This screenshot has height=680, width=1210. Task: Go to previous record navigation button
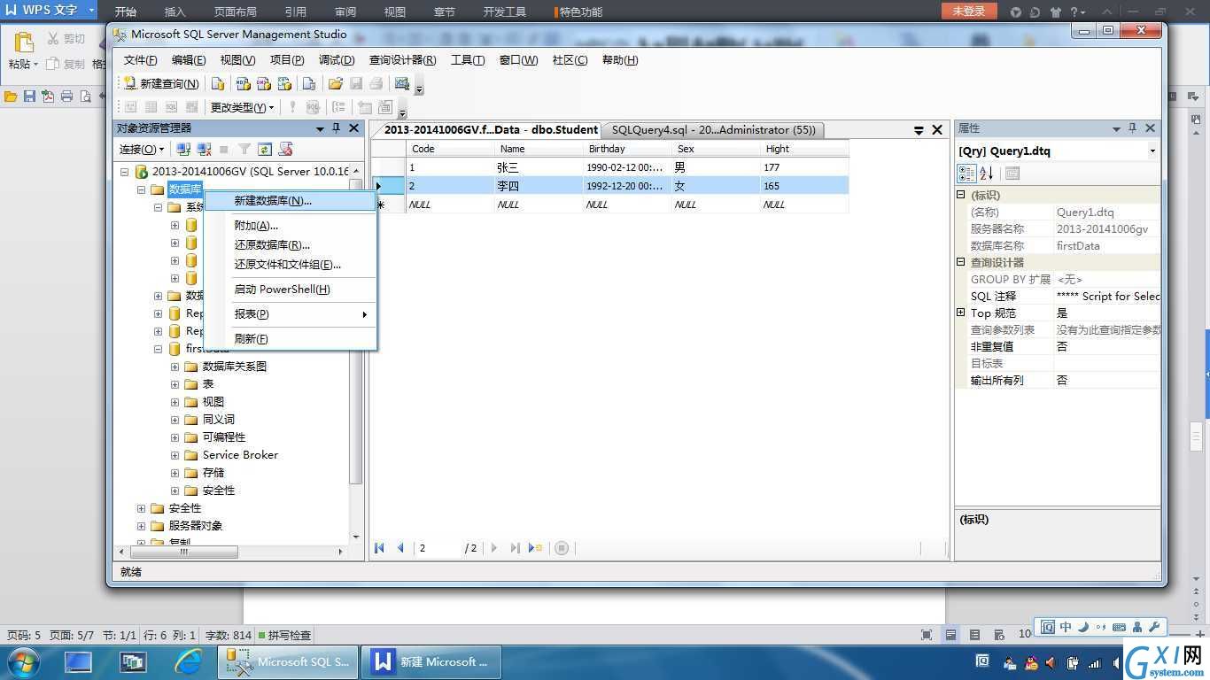pyautogui.click(x=400, y=548)
